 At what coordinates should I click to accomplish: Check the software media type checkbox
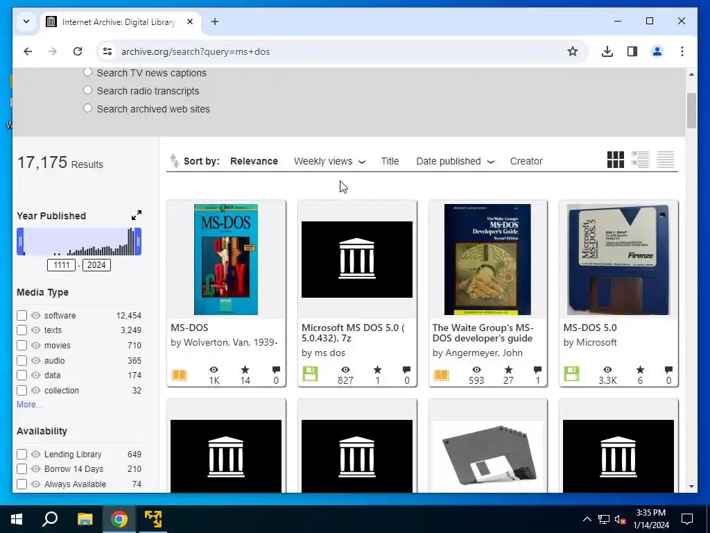[21, 316]
